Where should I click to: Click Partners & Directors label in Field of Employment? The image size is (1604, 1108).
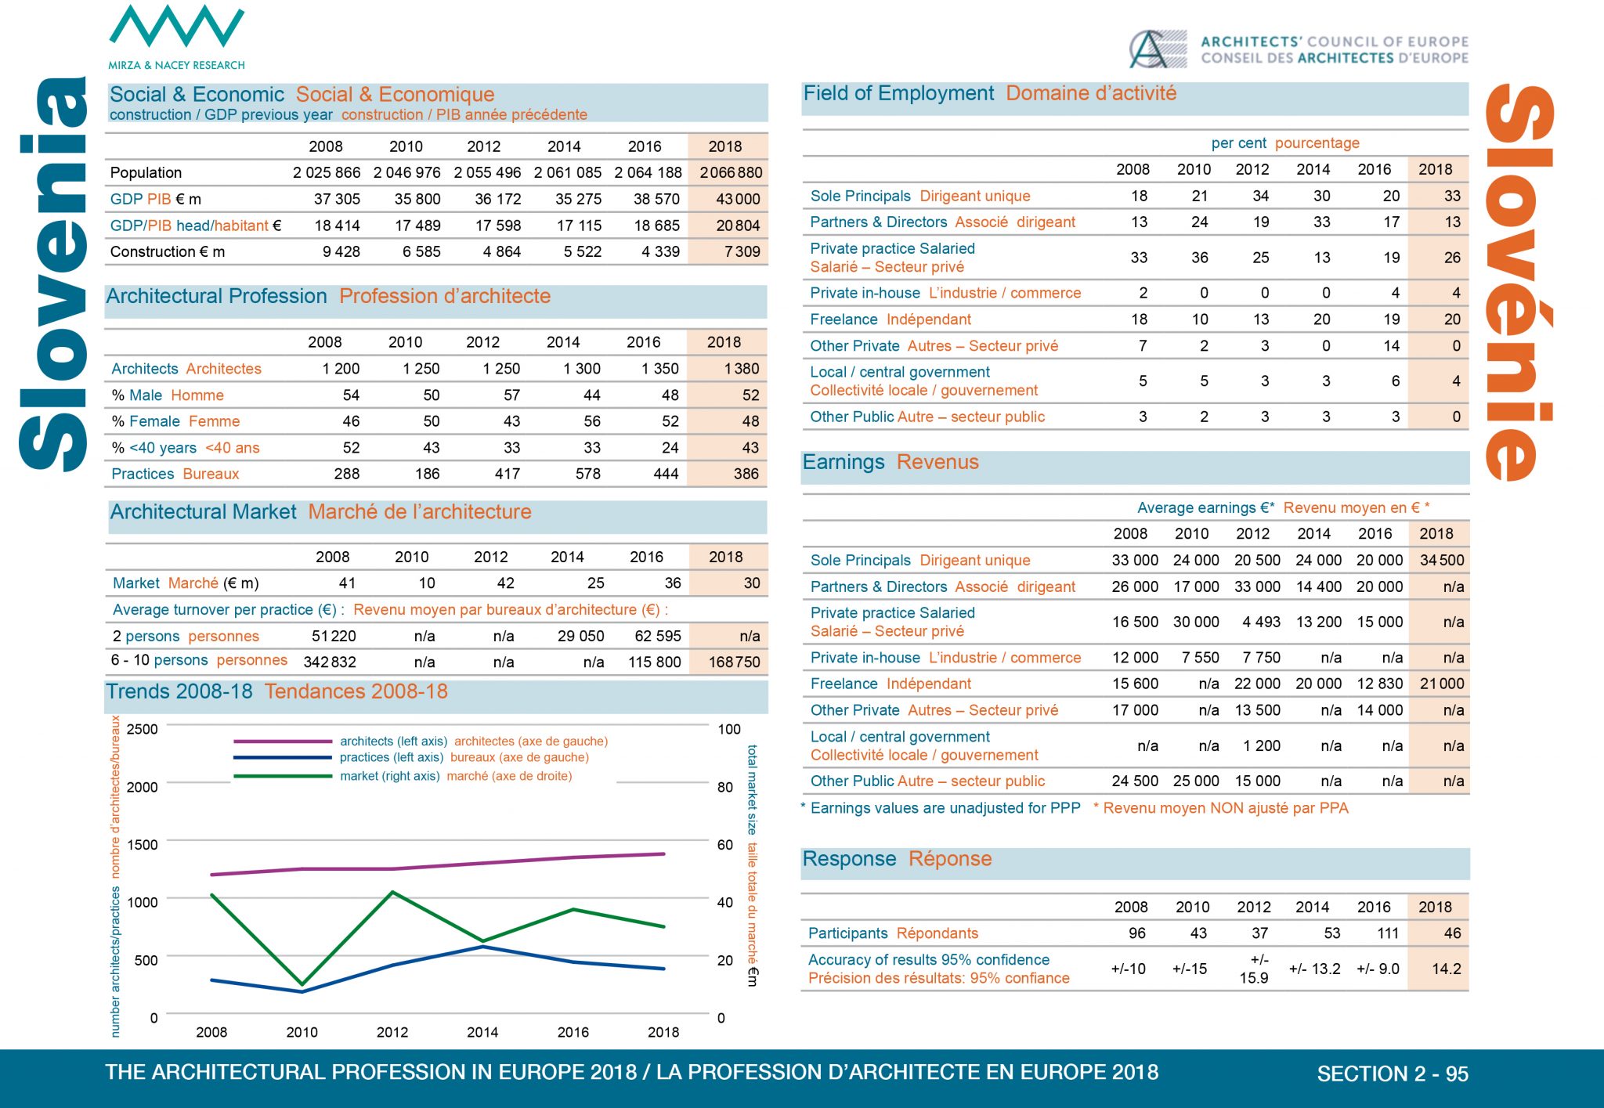pos(943,222)
